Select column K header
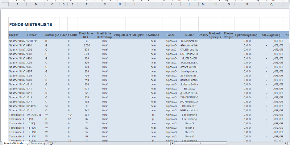 click(171, 4)
